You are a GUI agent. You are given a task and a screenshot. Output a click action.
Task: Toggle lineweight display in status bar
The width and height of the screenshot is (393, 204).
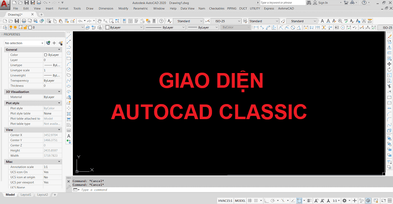(x=309, y=200)
